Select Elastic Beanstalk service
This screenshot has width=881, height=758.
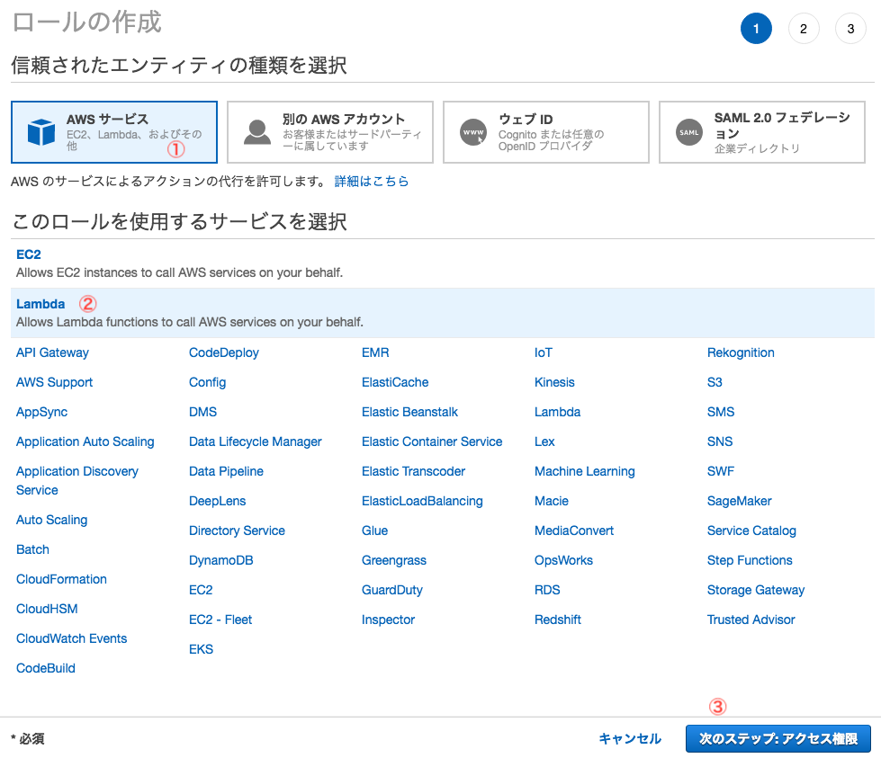pos(409,412)
